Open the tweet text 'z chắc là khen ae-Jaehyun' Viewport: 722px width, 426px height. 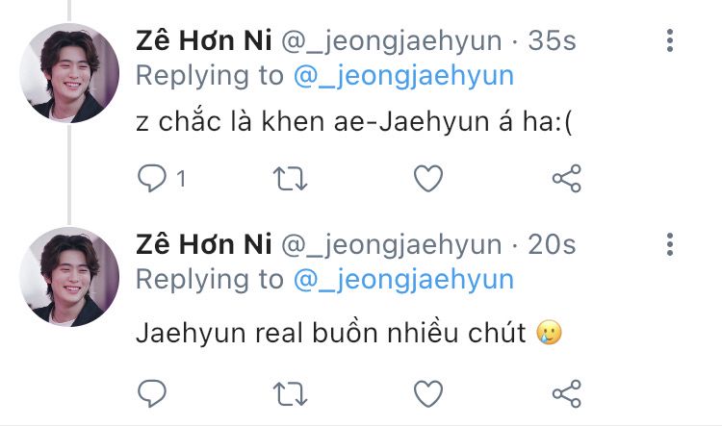354,122
